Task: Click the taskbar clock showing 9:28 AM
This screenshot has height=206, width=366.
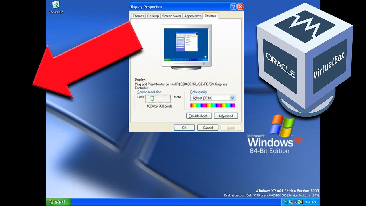Action: 310,202
